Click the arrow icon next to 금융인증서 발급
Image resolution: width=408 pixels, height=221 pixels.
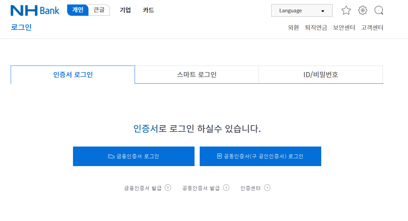[x=168, y=188]
